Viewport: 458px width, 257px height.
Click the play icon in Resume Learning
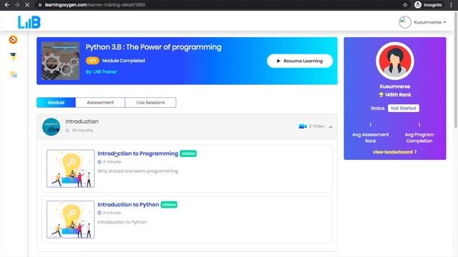coord(278,61)
